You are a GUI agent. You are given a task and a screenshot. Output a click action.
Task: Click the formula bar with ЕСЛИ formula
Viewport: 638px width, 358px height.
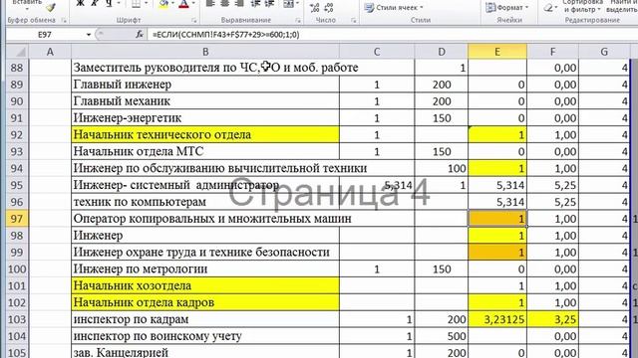(393, 35)
